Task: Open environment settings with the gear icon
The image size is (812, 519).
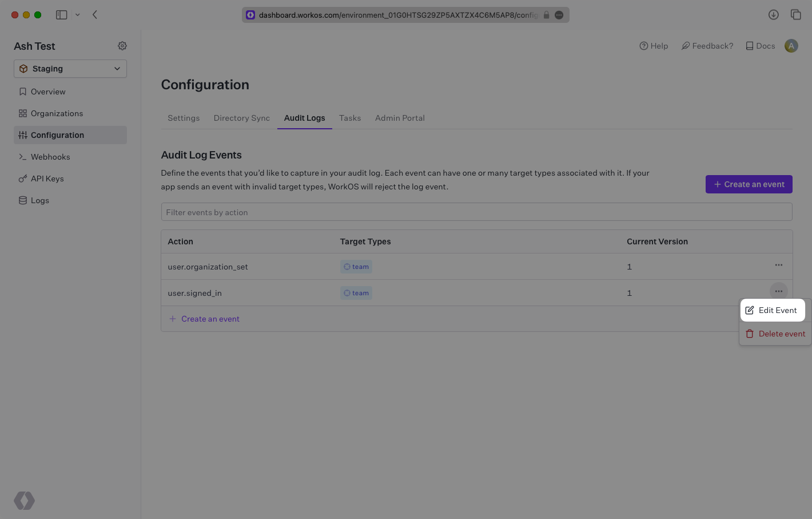Action: (x=122, y=46)
